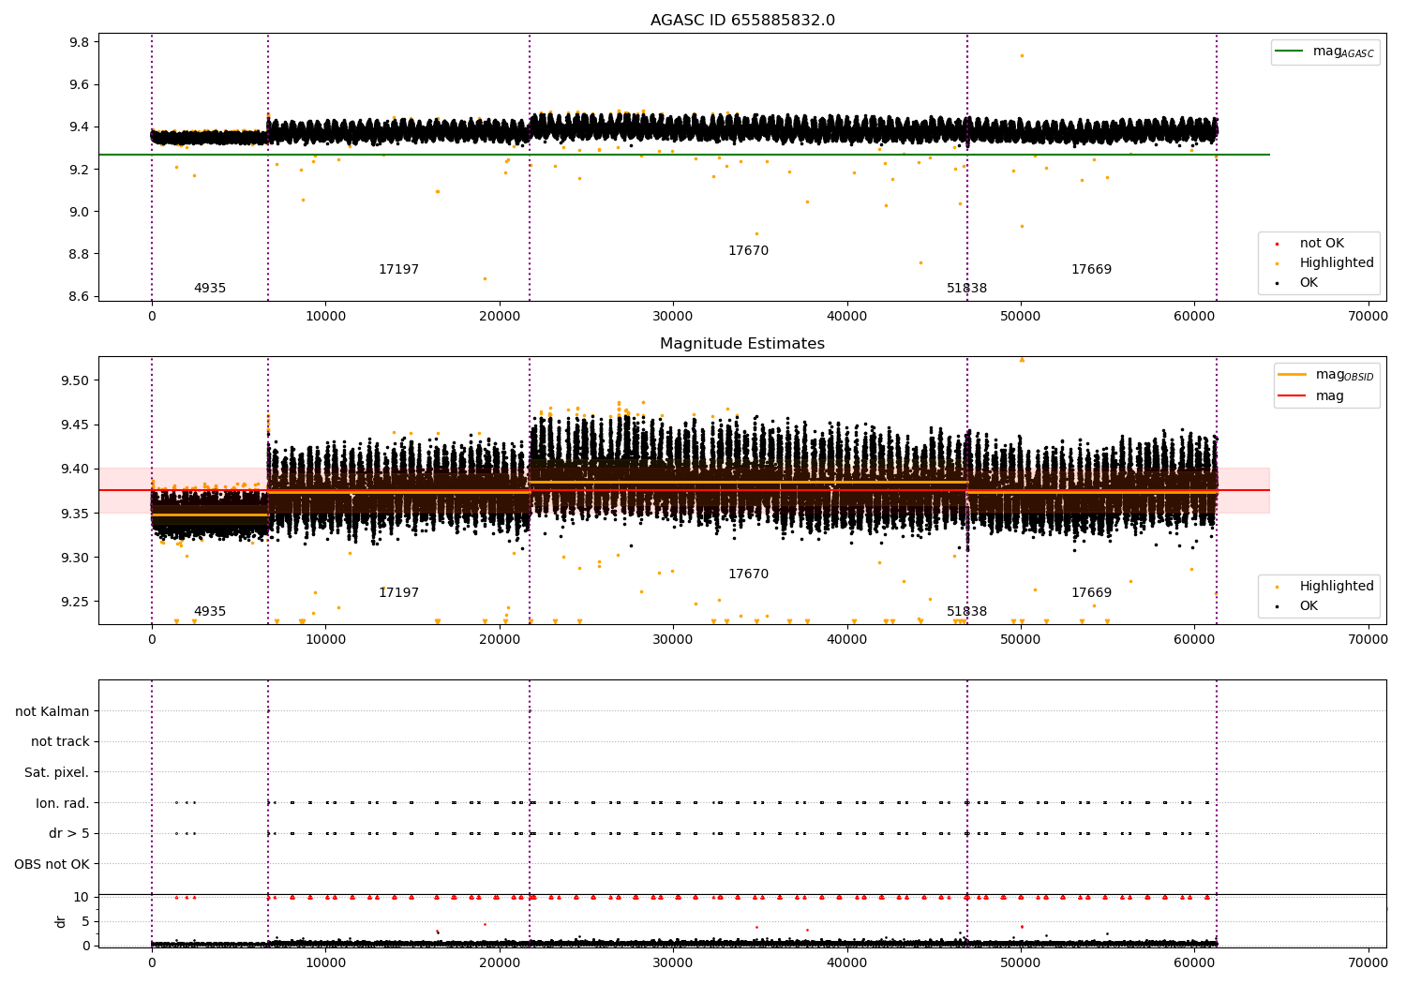Click obsid label 17670 in Magnitude Estimates plot
Screen dimensions: 1406x984
pyautogui.click(x=748, y=574)
